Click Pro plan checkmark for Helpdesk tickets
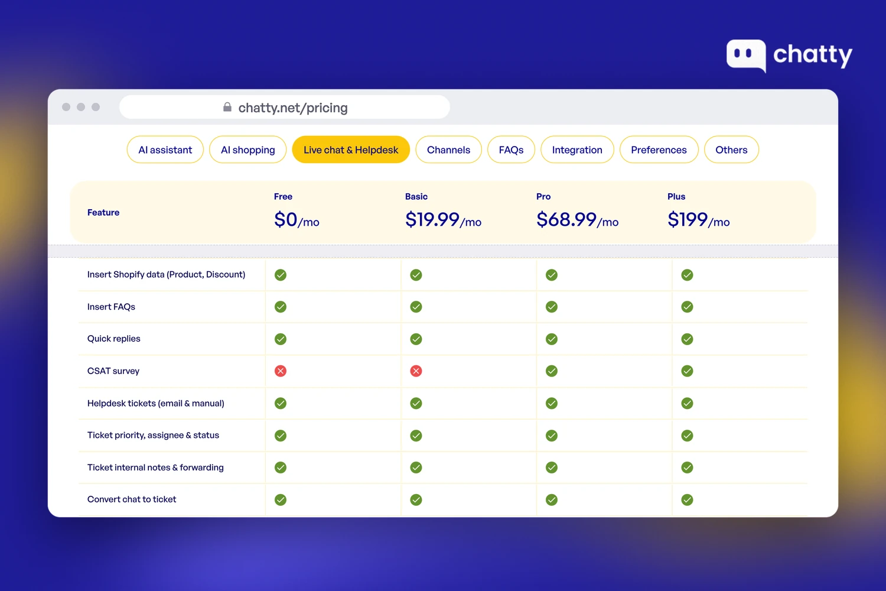 [x=552, y=403]
